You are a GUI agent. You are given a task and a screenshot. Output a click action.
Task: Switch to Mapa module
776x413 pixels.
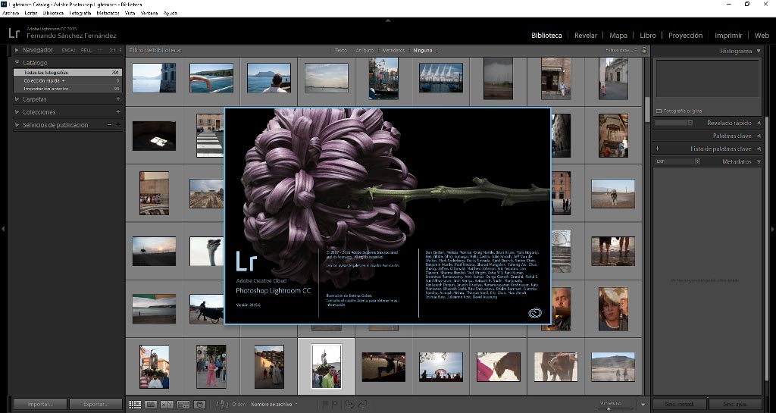point(618,36)
